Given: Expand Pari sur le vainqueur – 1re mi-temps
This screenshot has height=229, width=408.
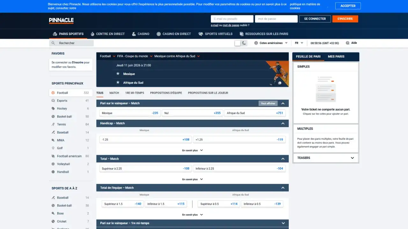Looking at the screenshot, I should pyautogui.click(x=283, y=223).
